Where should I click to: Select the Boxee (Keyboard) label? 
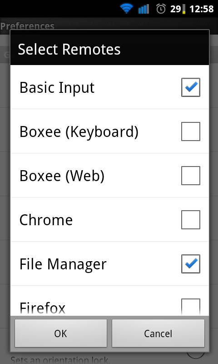click(x=79, y=132)
